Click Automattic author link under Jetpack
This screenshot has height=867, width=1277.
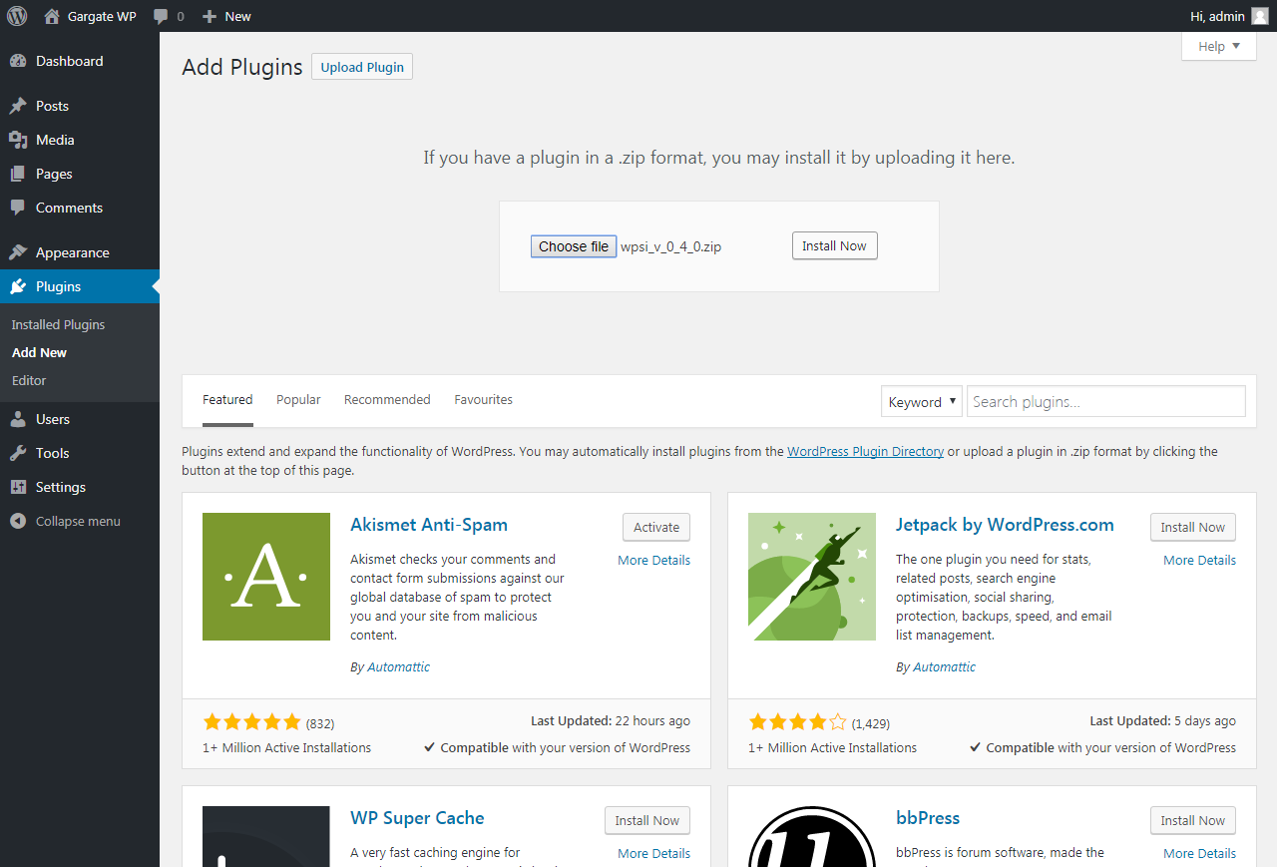pos(944,666)
